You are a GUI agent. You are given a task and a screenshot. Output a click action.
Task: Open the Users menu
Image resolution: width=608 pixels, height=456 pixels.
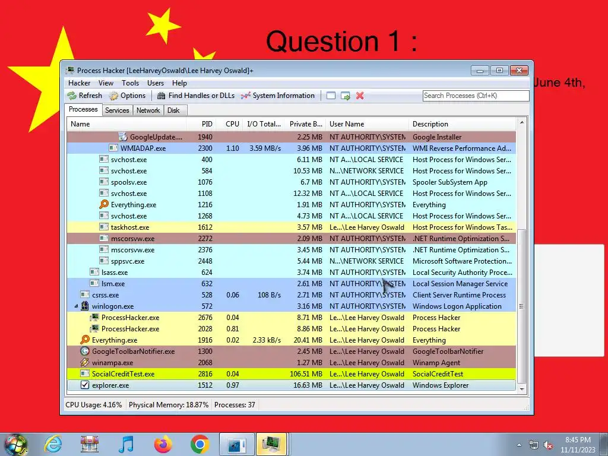[156, 83]
